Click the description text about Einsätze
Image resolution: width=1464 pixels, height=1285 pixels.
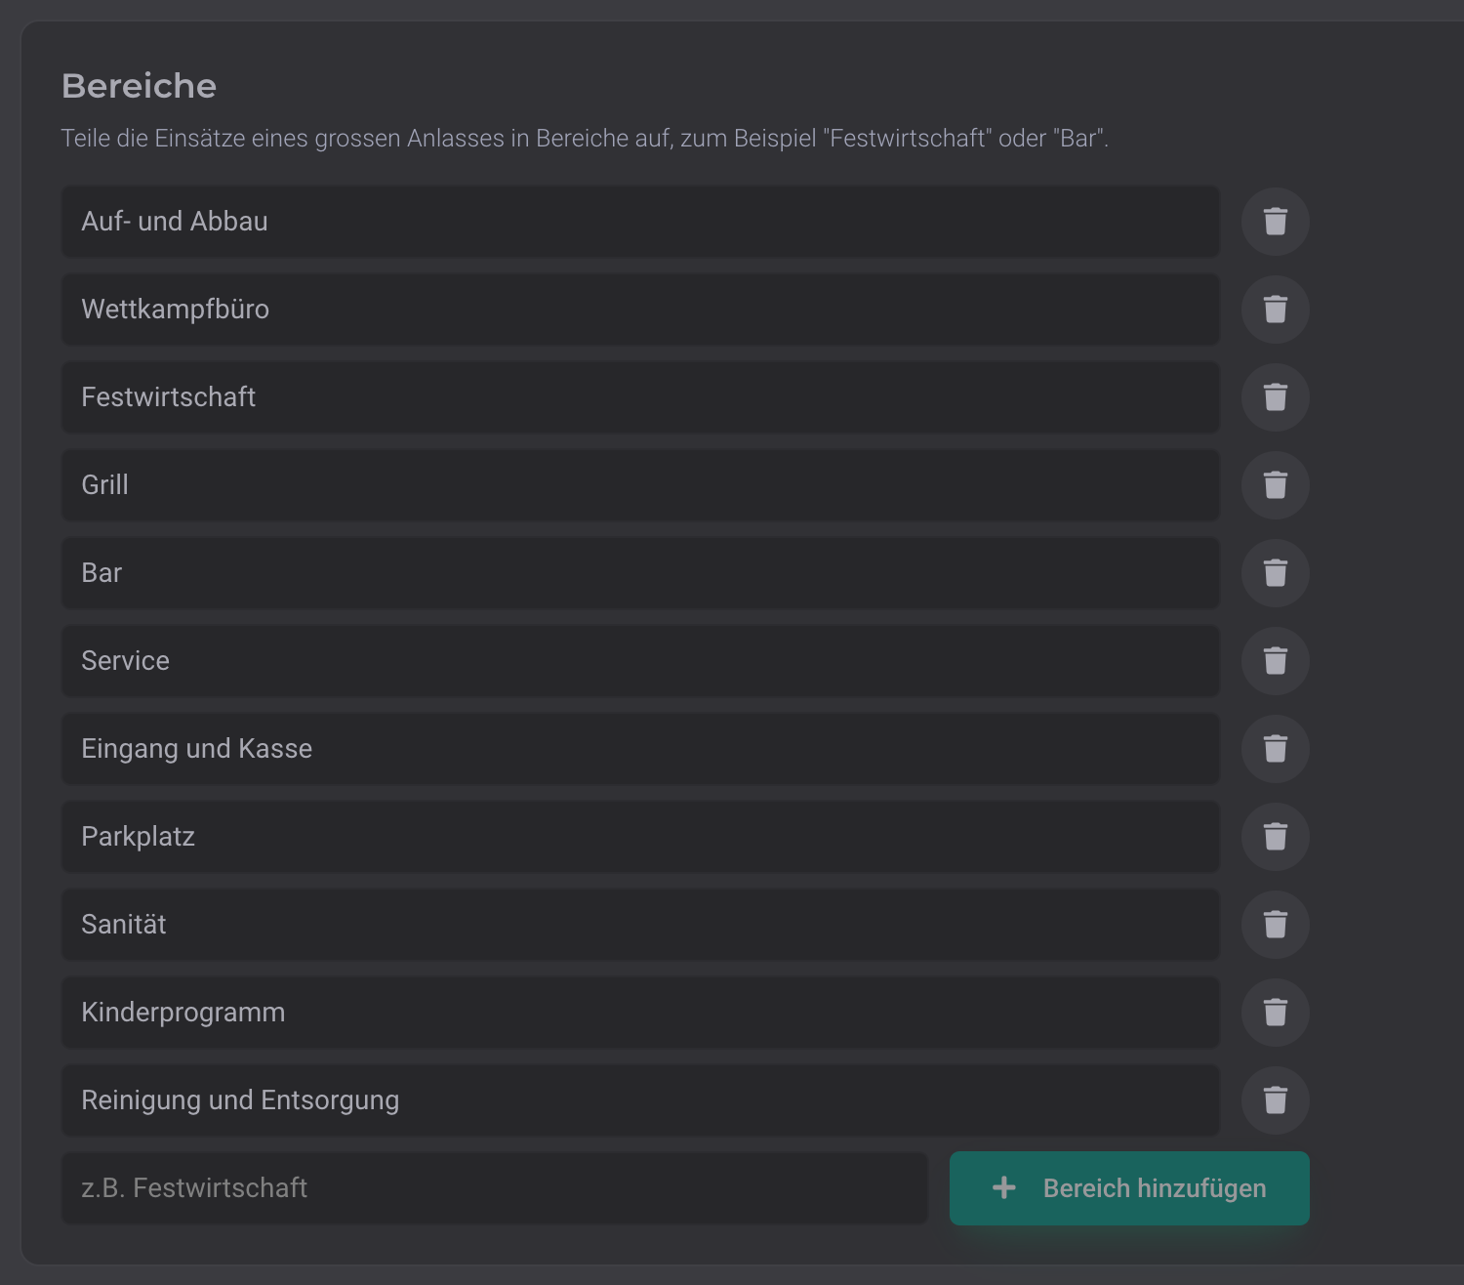[585, 139]
